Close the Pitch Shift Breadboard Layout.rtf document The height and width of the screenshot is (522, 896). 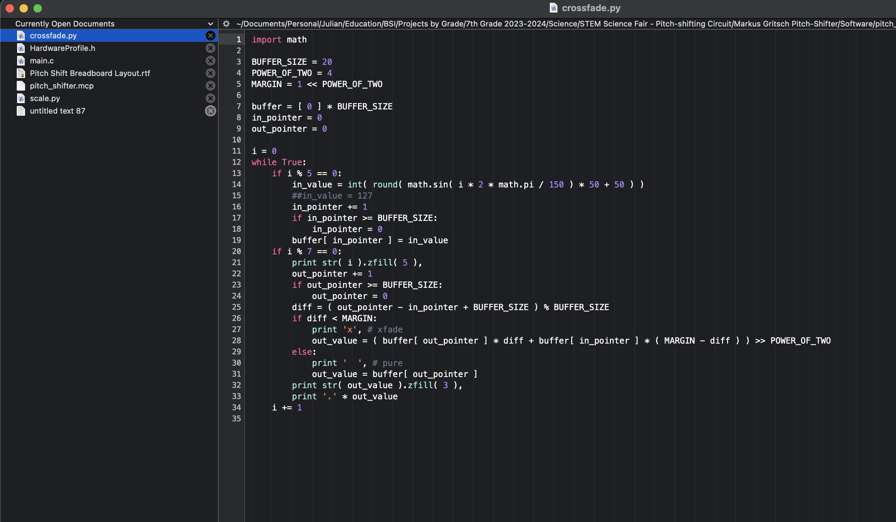(x=211, y=73)
